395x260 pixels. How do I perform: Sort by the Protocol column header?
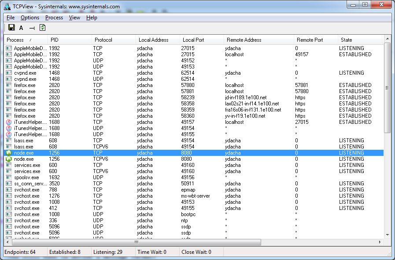(x=114, y=40)
